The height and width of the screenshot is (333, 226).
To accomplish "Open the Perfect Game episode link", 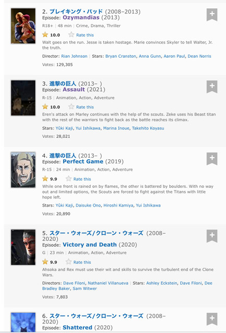I will (x=83, y=161).
